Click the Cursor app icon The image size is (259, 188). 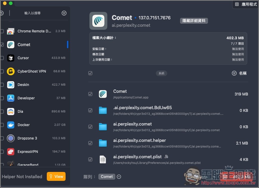pos(10,58)
